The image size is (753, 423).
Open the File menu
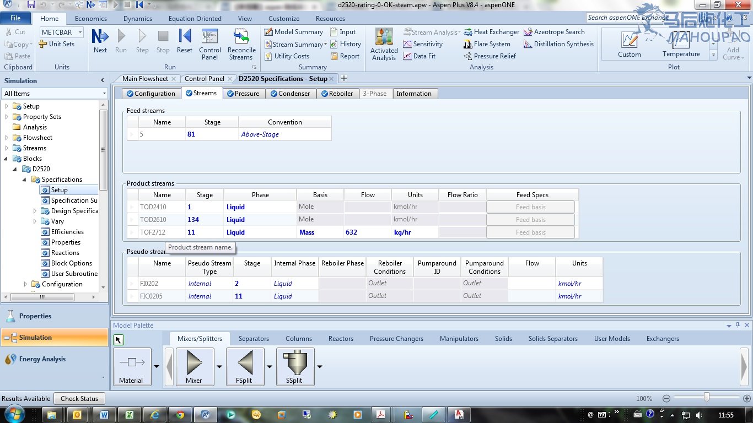[15, 18]
